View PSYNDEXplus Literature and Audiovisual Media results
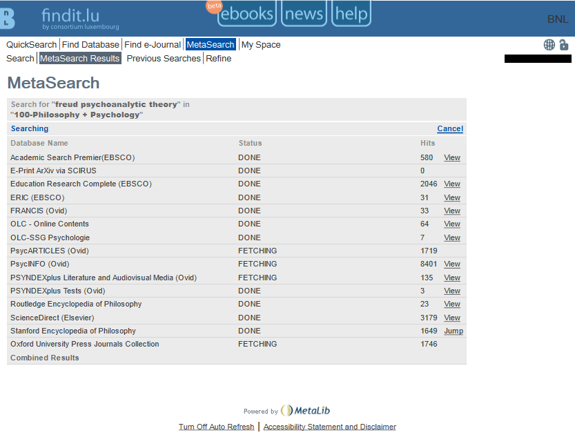Viewport: 575px width, 446px height. [452, 278]
